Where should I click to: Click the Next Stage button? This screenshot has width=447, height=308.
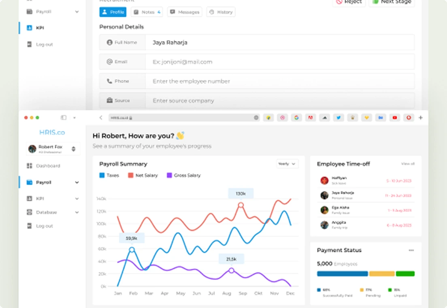click(x=392, y=2)
